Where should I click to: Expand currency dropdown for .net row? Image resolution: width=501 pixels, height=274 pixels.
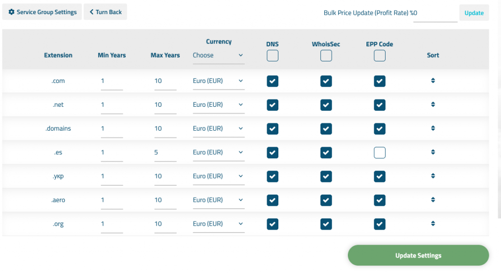218,105
